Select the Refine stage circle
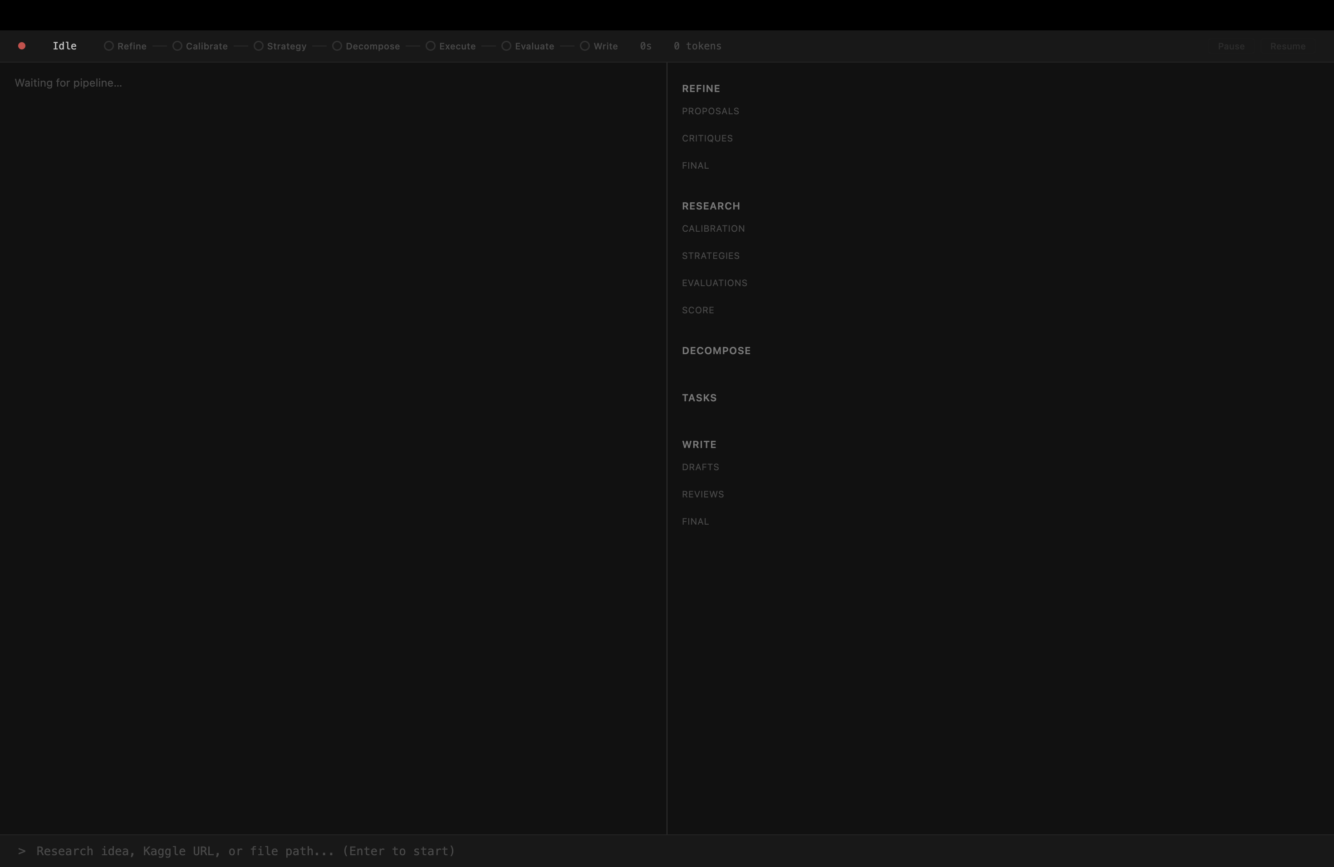1334x867 pixels. pyautogui.click(x=109, y=46)
